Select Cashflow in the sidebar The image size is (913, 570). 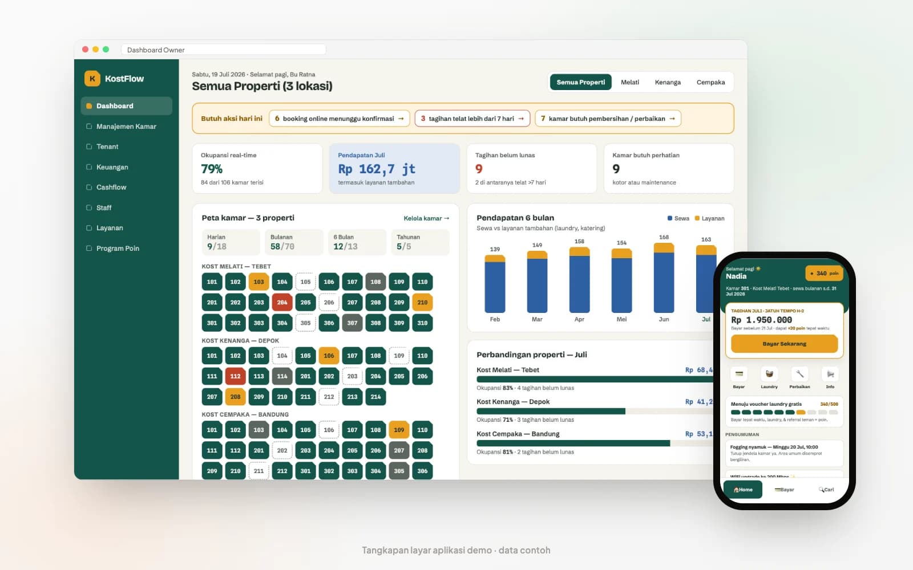pyautogui.click(x=126, y=187)
